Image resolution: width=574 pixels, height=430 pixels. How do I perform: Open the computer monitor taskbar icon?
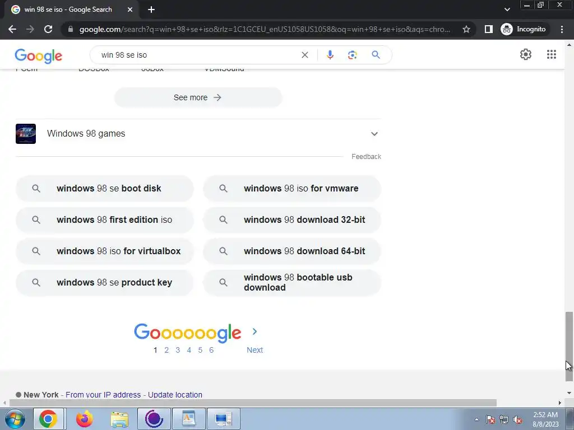coord(223,419)
